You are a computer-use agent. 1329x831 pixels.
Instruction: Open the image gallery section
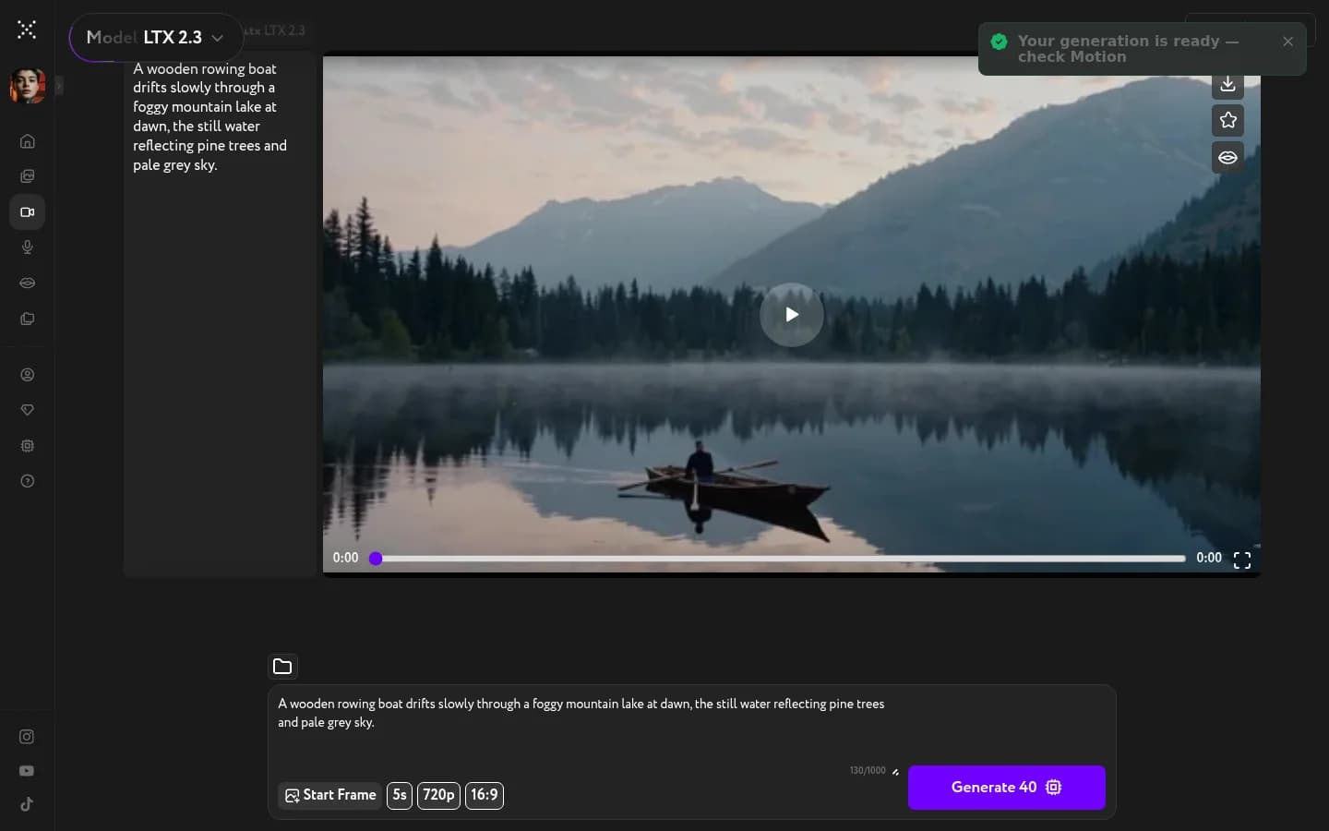click(27, 176)
